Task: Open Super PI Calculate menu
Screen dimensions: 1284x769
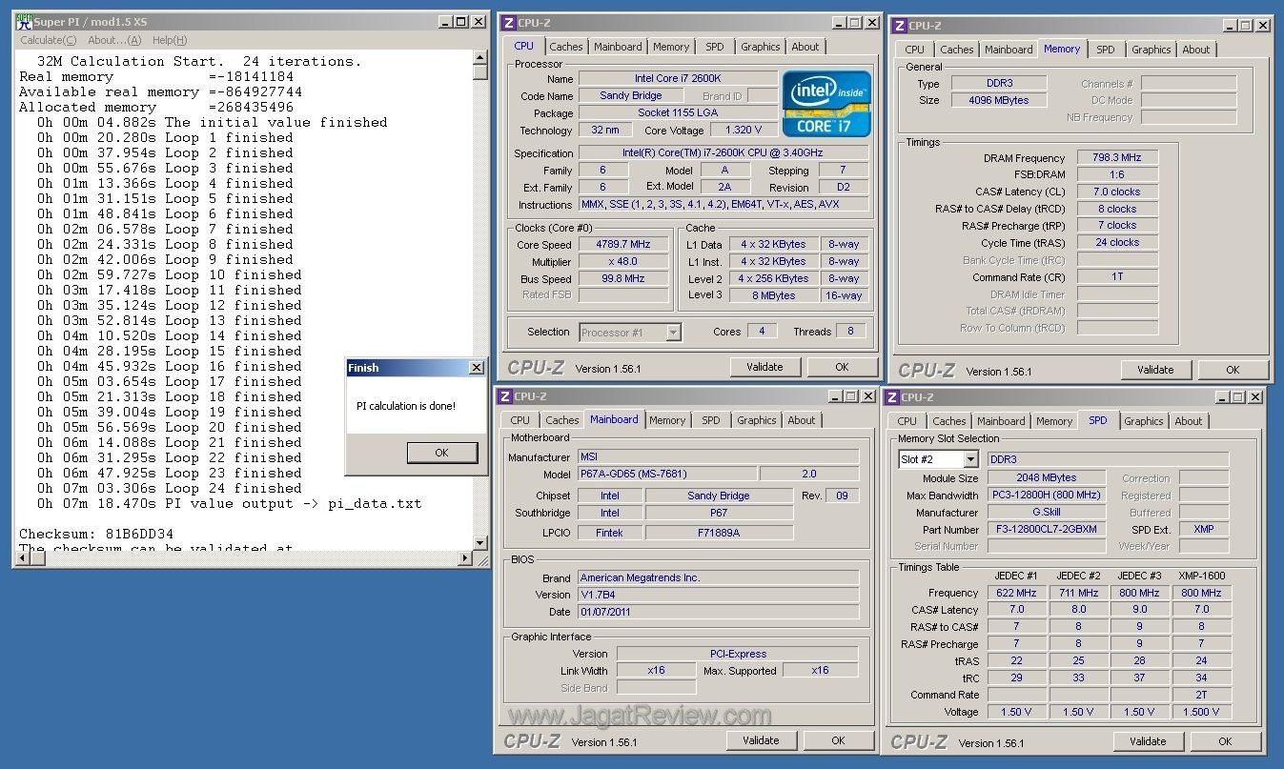Action: (x=48, y=40)
